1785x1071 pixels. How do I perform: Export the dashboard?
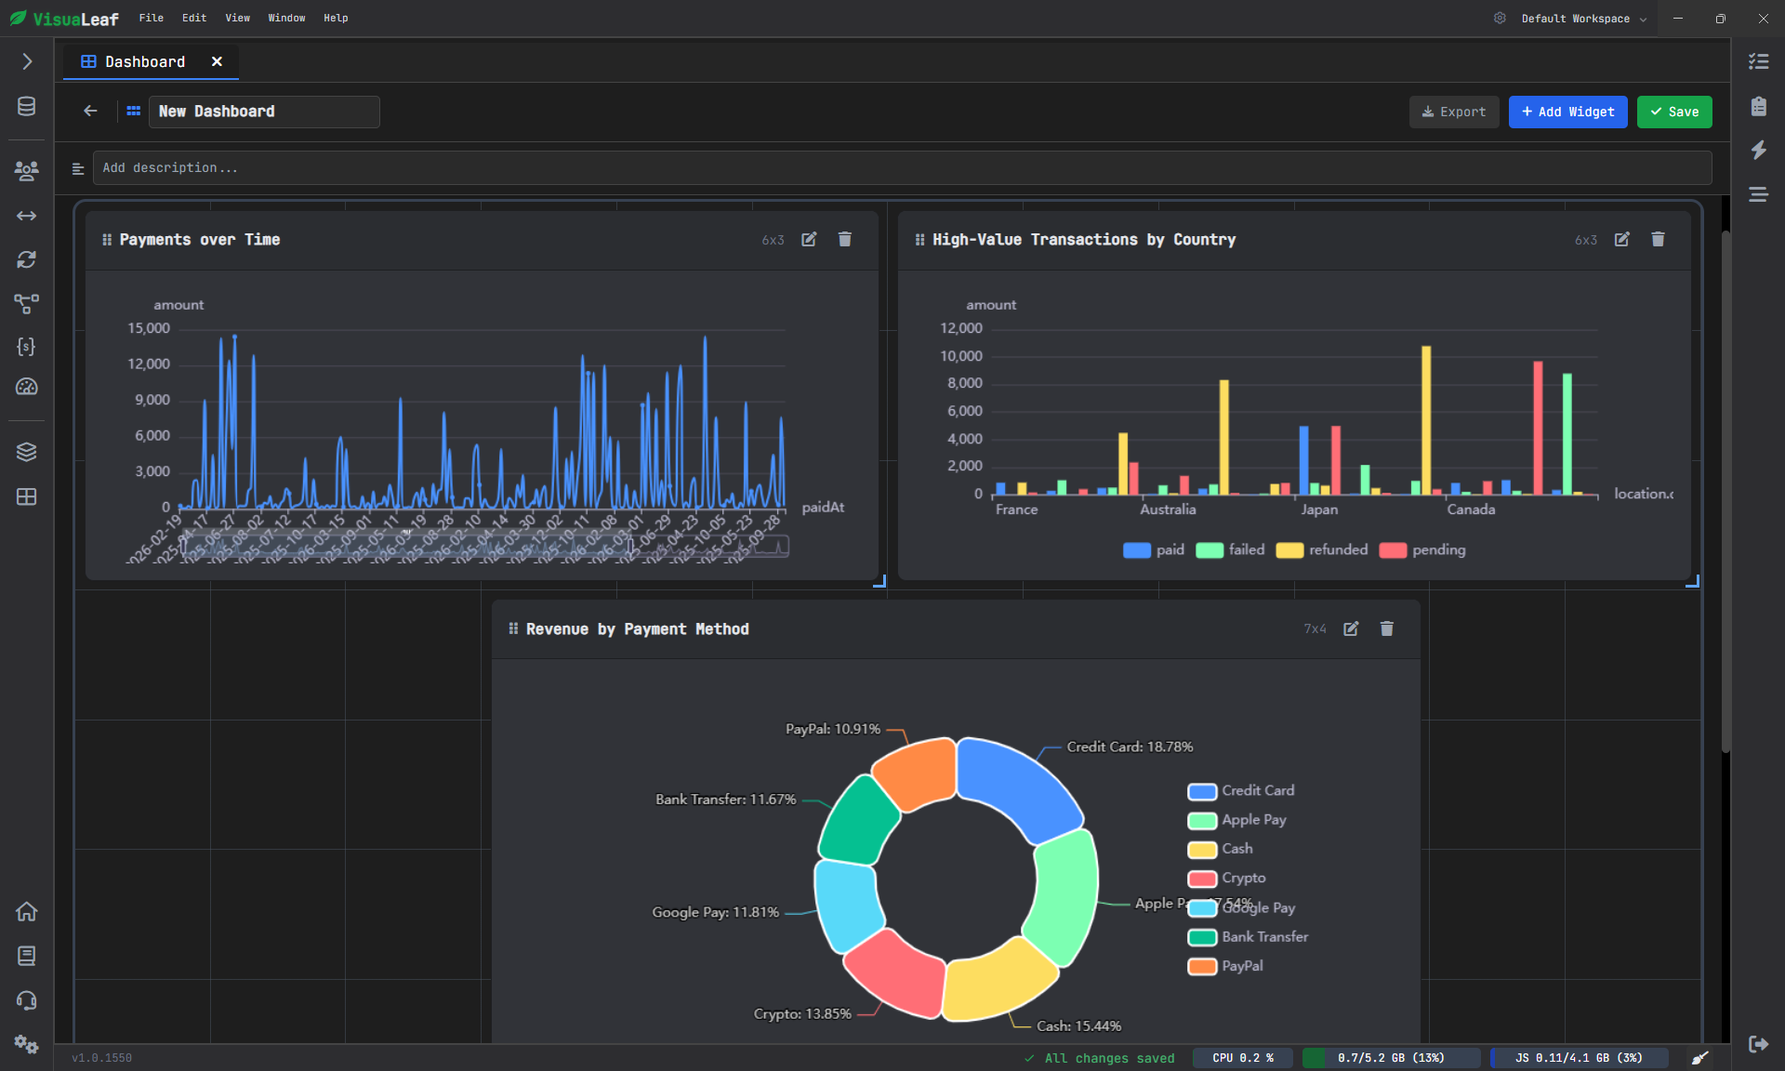point(1453,112)
